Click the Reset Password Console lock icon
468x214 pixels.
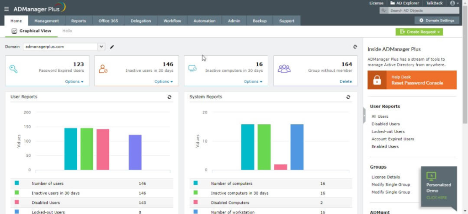(x=377, y=80)
